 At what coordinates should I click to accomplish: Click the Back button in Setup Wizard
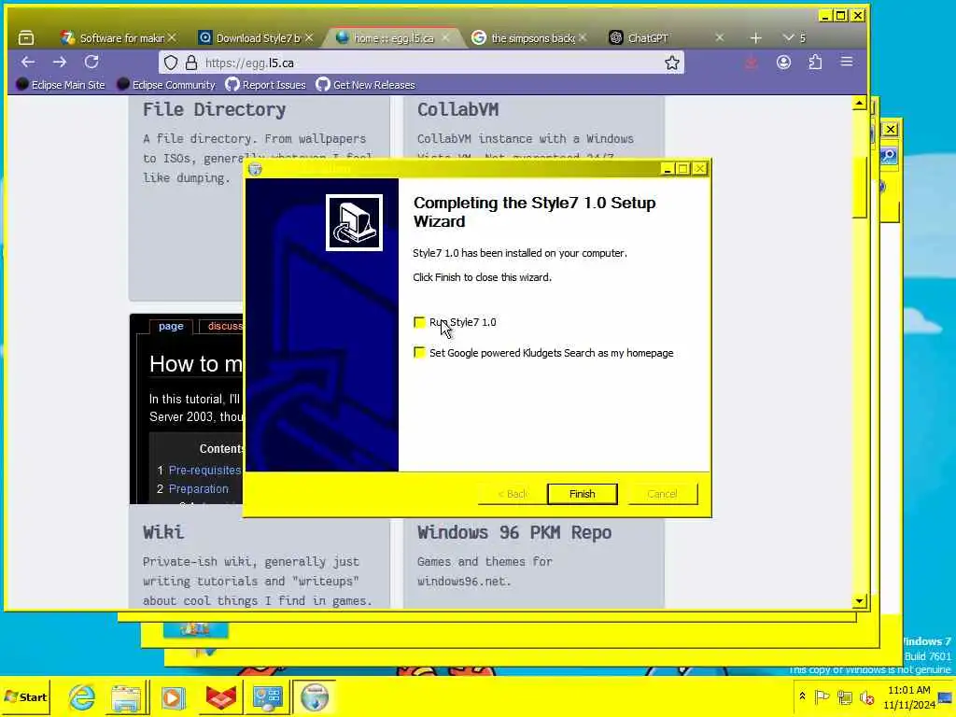pyautogui.click(x=513, y=494)
